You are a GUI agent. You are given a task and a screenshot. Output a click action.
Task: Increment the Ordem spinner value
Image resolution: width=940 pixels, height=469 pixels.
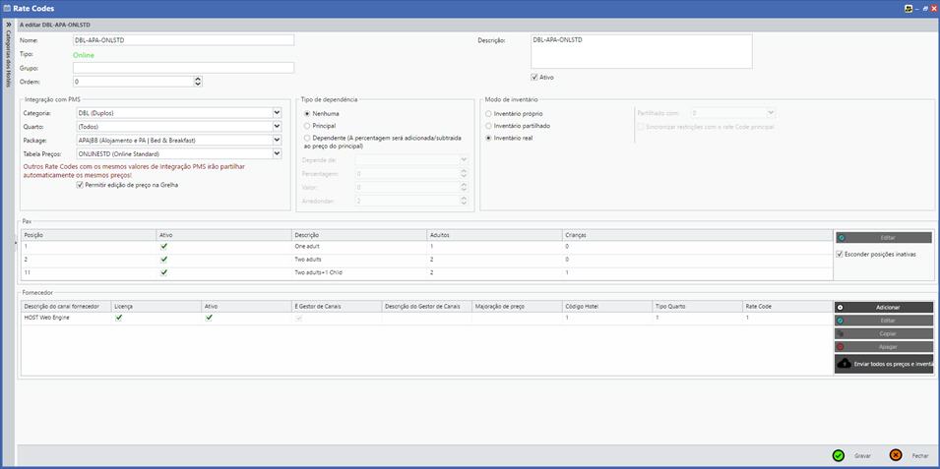(x=198, y=79)
